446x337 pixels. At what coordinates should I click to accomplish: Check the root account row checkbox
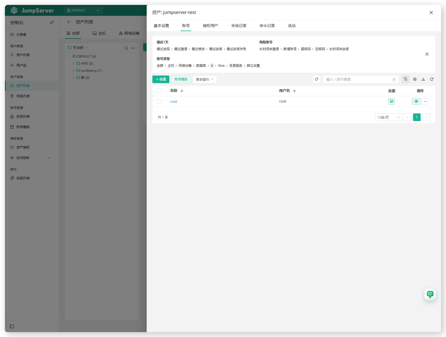pos(159,101)
